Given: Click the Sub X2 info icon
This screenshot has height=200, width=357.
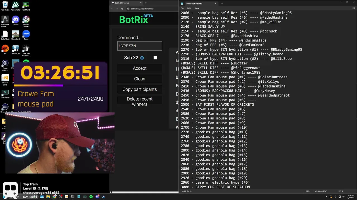Looking at the screenshot, I should tap(142, 58).
